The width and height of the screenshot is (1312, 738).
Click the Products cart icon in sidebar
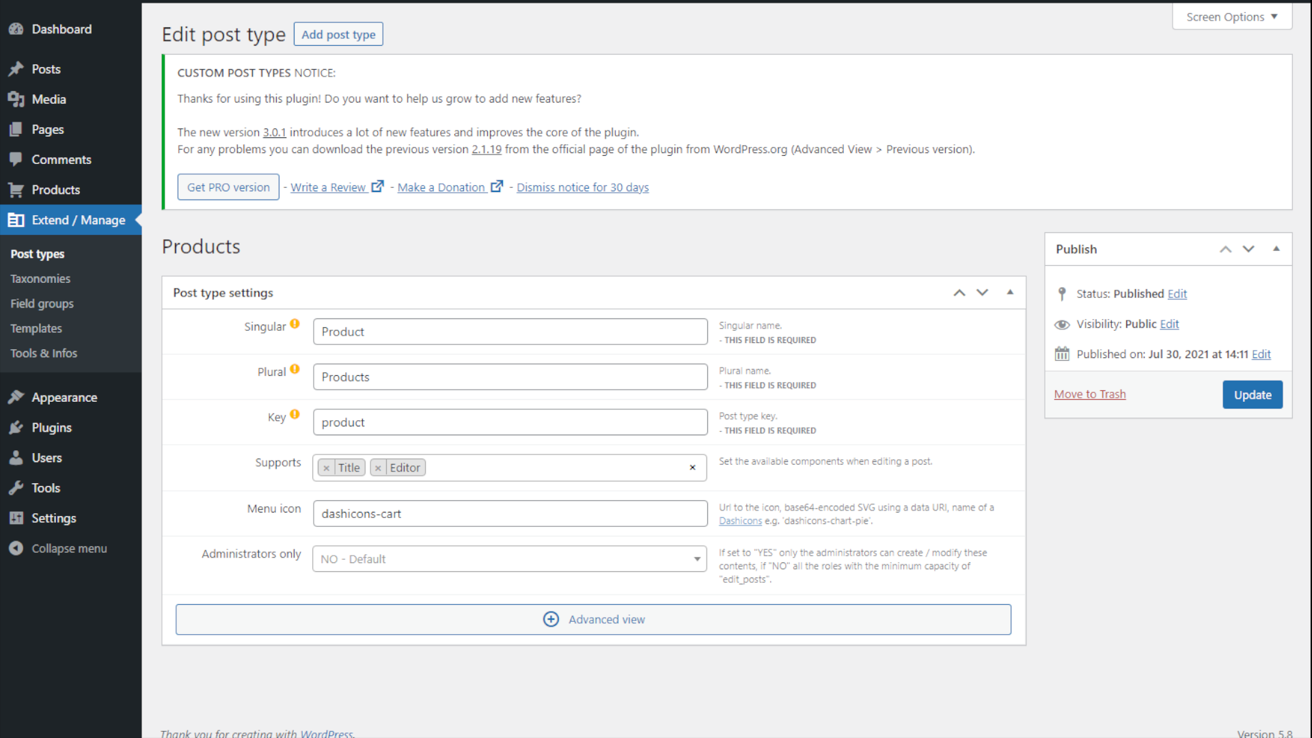tap(16, 190)
